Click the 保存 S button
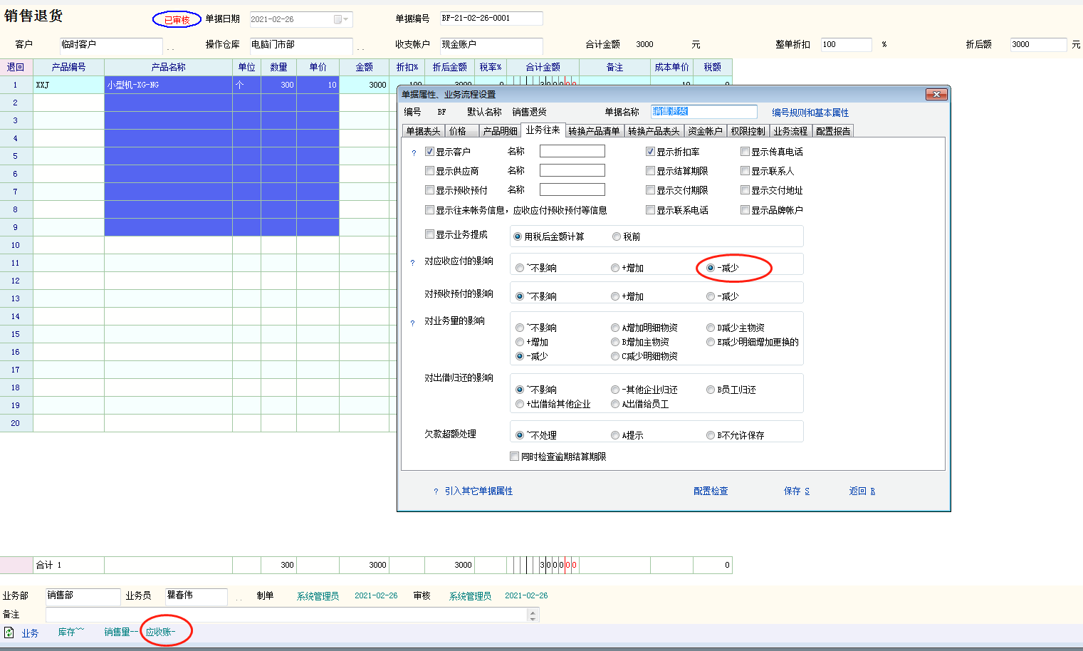 [x=796, y=491]
